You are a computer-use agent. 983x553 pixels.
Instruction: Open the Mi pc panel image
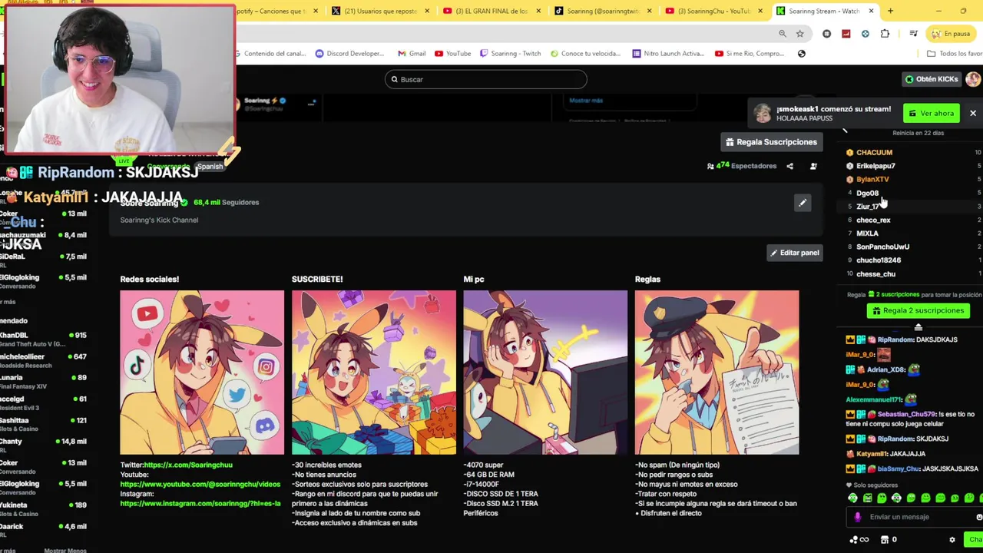pyautogui.click(x=545, y=373)
